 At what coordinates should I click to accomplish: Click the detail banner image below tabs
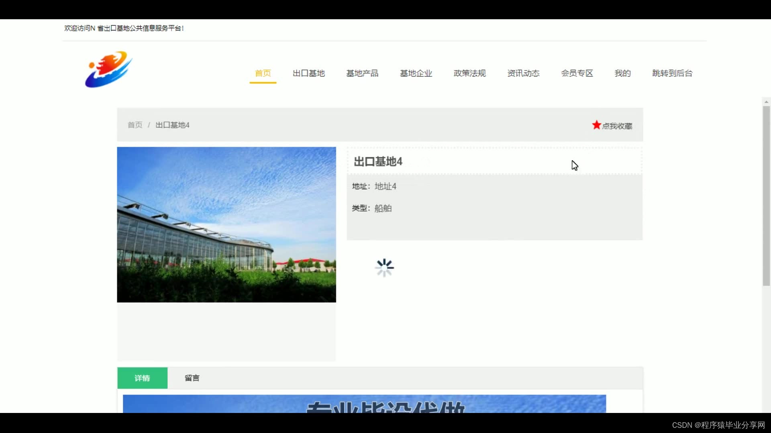(x=364, y=403)
